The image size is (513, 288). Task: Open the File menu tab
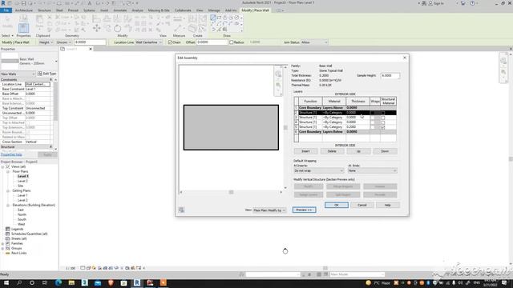(6, 10)
